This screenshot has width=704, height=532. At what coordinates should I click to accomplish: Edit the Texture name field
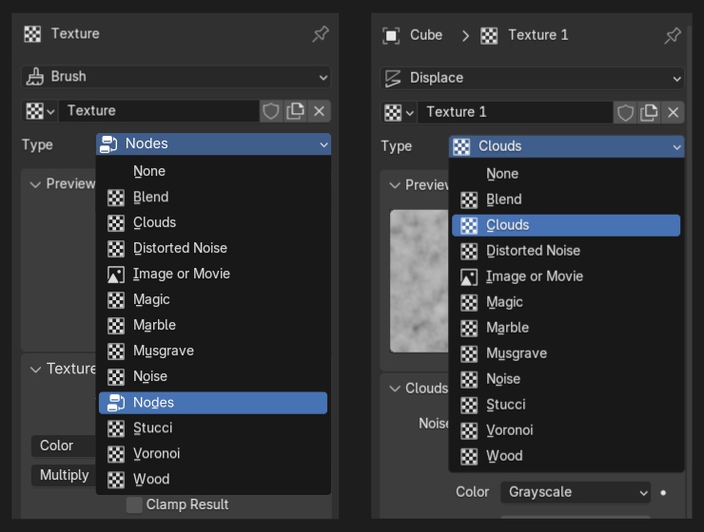(159, 111)
